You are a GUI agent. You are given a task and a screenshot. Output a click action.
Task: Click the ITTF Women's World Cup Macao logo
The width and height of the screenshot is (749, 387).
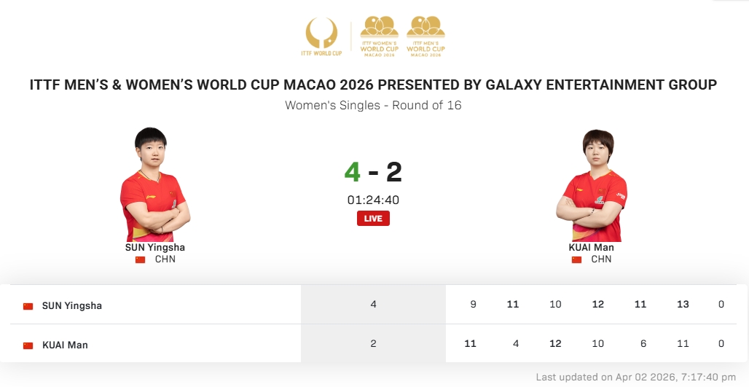tap(379, 36)
